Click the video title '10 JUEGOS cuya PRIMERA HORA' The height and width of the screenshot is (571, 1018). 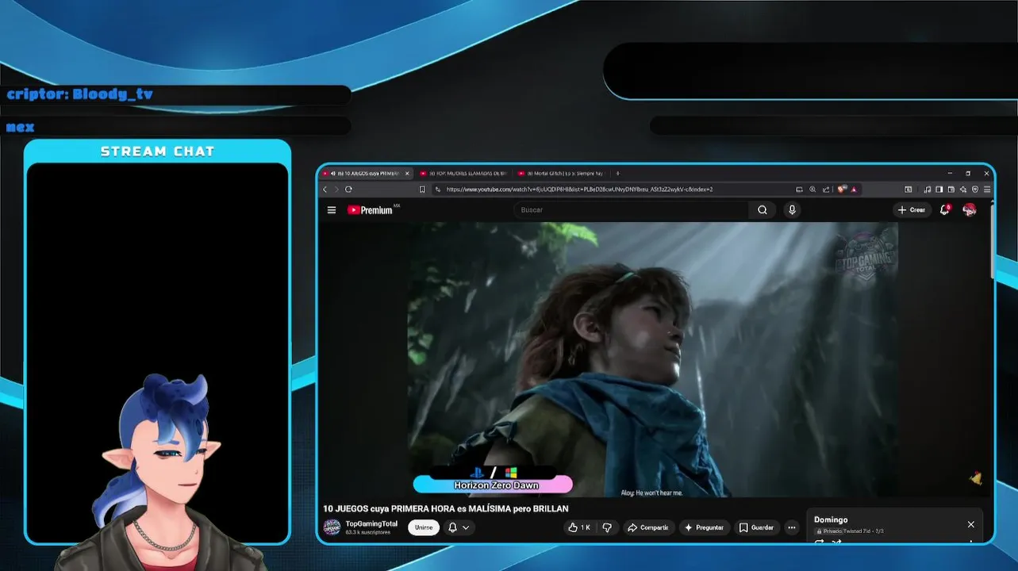click(446, 508)
